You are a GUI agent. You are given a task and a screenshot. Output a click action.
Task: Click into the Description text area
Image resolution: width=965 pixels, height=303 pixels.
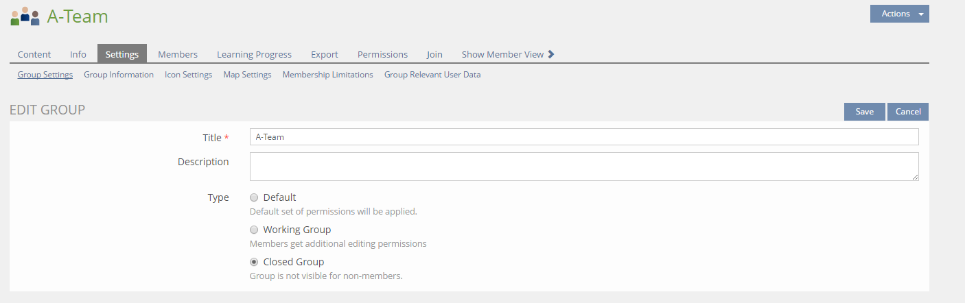coord(583,167)
